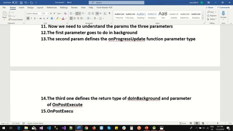Screen dimensions: 233x131
Task: Open the File tab
Action: click(x=4, y=7)
